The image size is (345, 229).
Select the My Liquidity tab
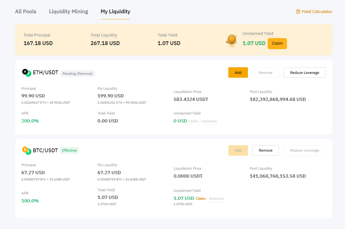point(115,12)
